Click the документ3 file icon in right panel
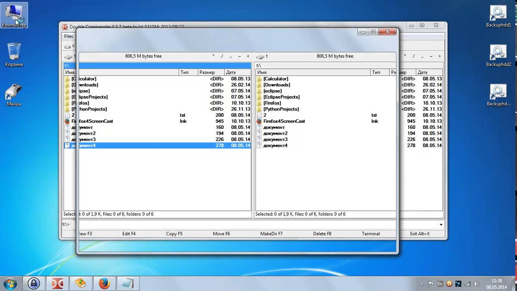 259,139
